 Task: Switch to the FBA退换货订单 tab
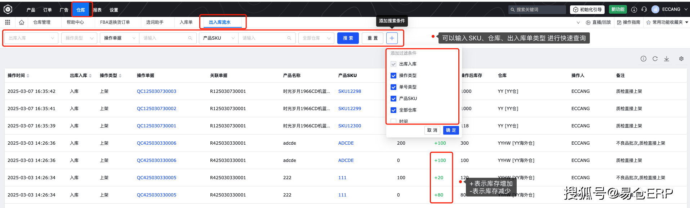(115, 22)
